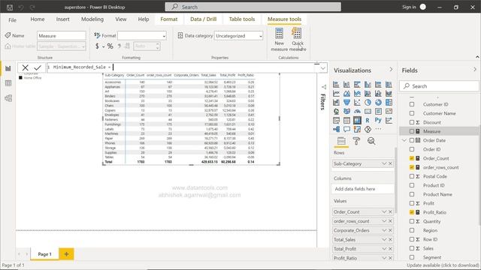
Task: Collapse the Visualizations pane
Action: [391, 70]
